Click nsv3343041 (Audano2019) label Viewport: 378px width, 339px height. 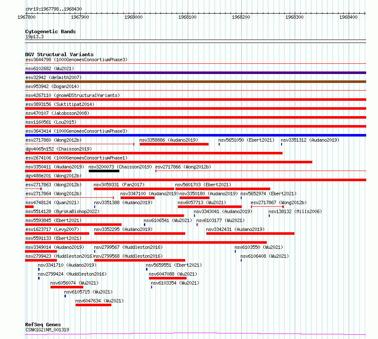coord(223,211)
